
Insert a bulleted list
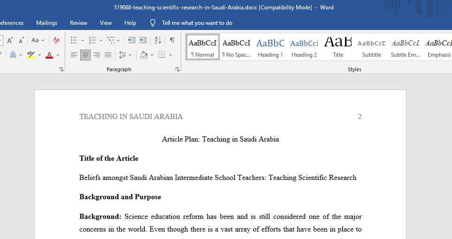click(74, 40)
